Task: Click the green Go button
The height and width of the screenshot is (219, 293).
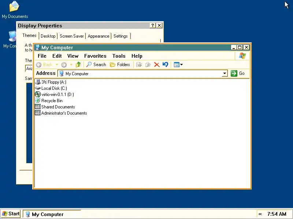Action: 237,73
